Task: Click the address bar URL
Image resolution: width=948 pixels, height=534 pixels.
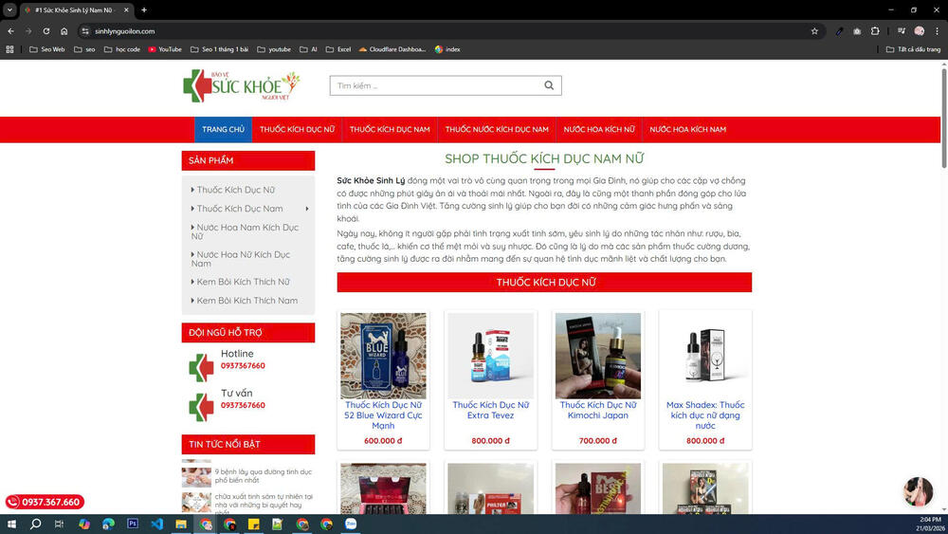Action: [124, 31]
